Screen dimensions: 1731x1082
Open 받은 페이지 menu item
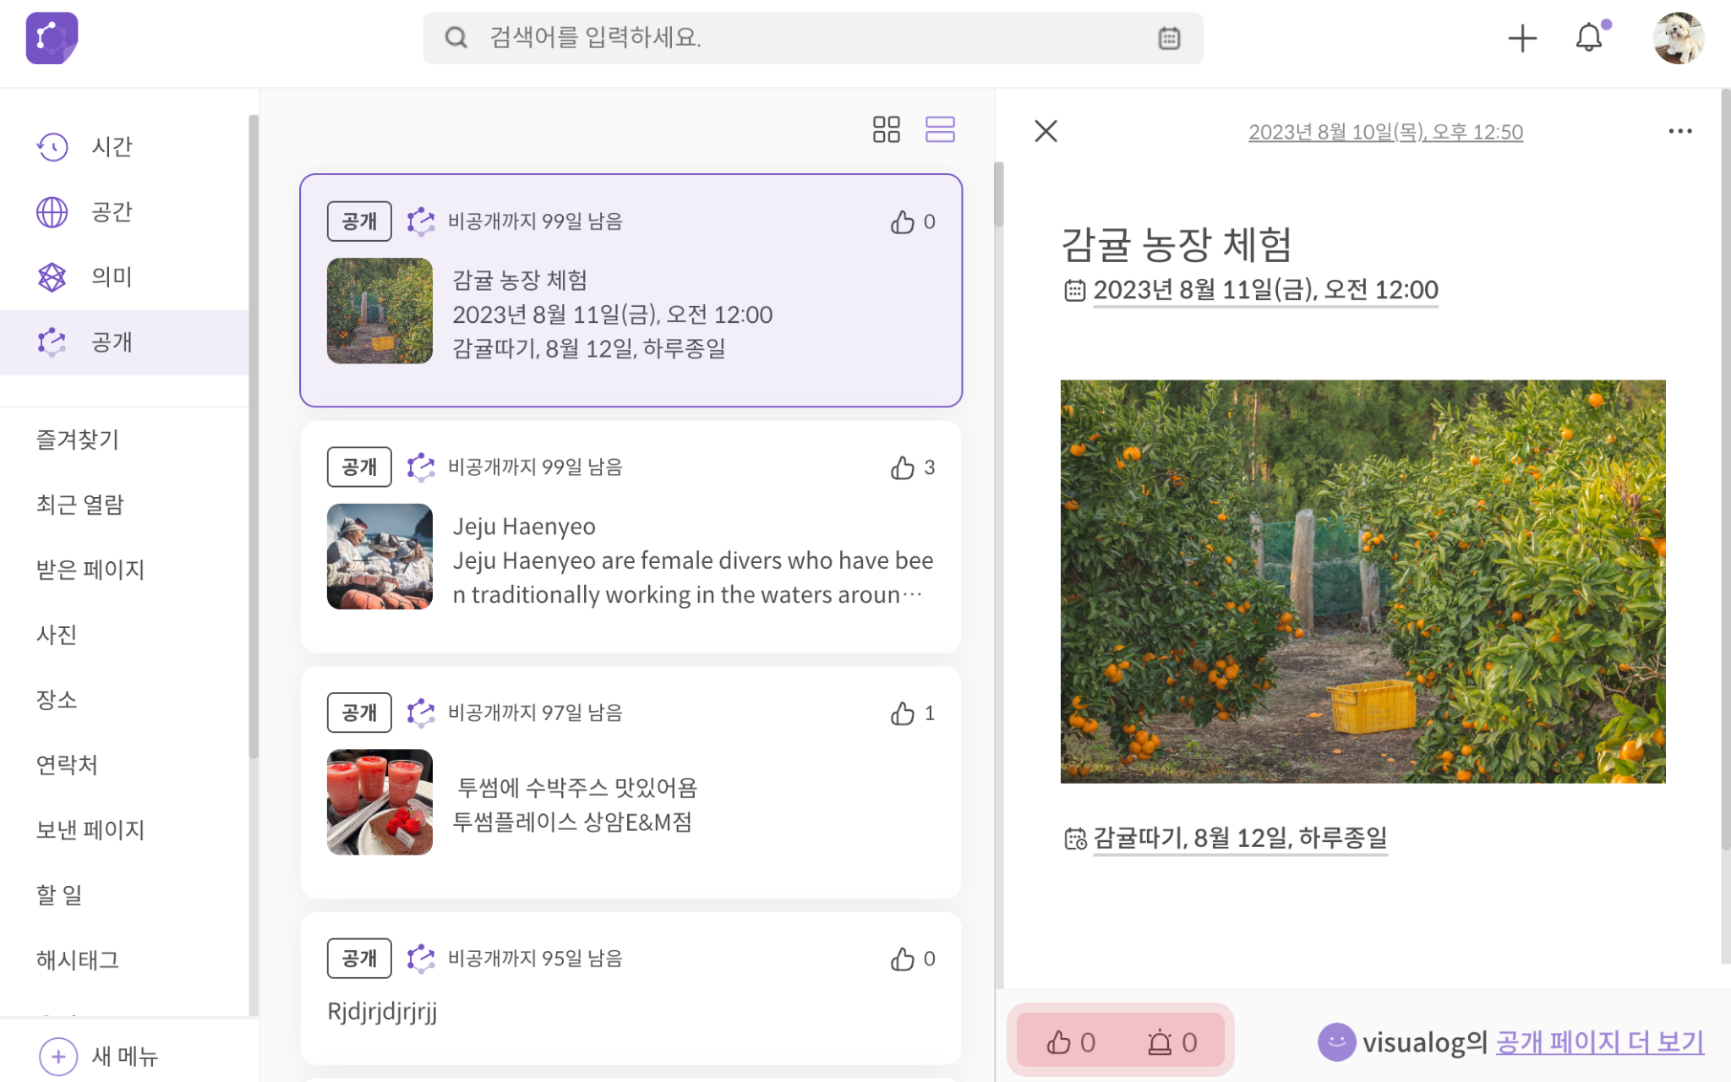(90, 570)
